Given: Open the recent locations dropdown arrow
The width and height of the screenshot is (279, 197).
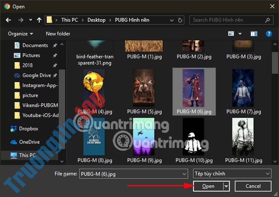Looking at the screenshot, I should point(31,20).
